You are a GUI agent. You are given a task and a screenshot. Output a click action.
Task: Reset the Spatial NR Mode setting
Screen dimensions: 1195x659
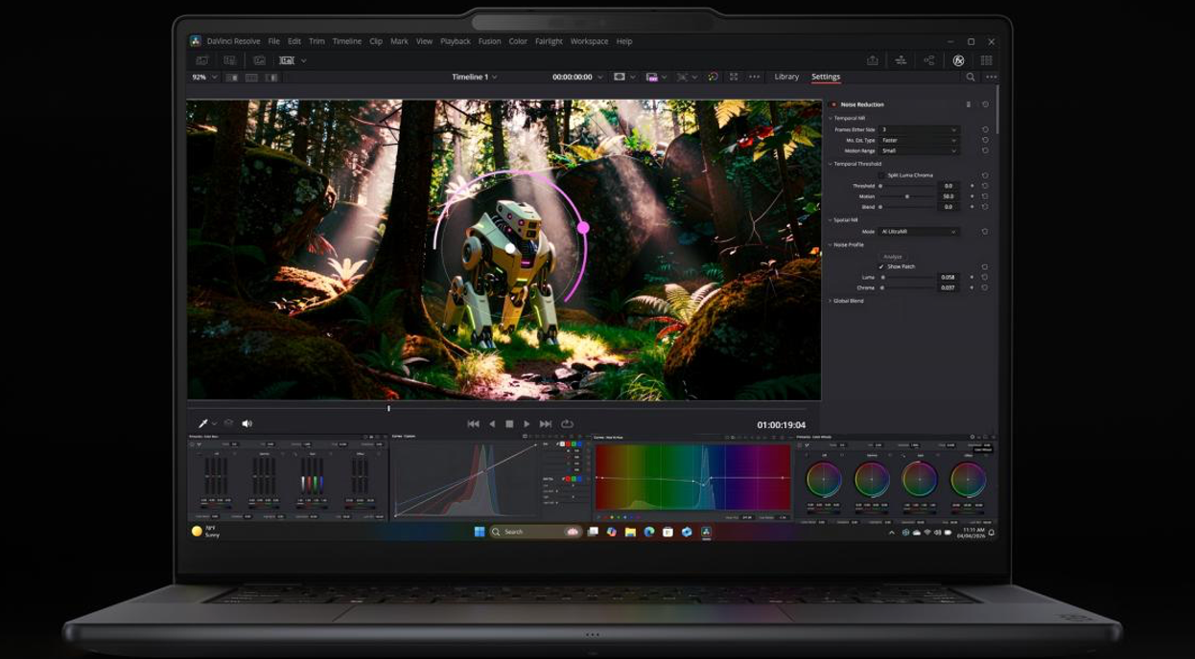point(985,232)
